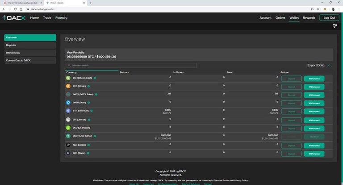
Task: Click Deposit for ETH (Ethereum)
Action: point(291,111)
